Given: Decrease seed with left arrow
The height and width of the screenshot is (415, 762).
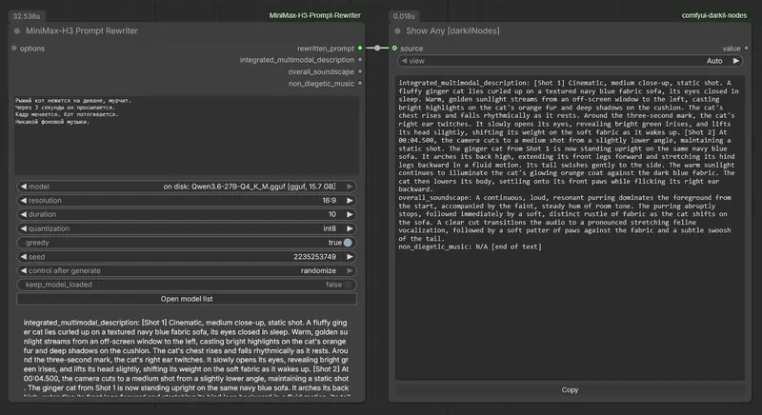Looking at the screenshot, I should 23,257.
